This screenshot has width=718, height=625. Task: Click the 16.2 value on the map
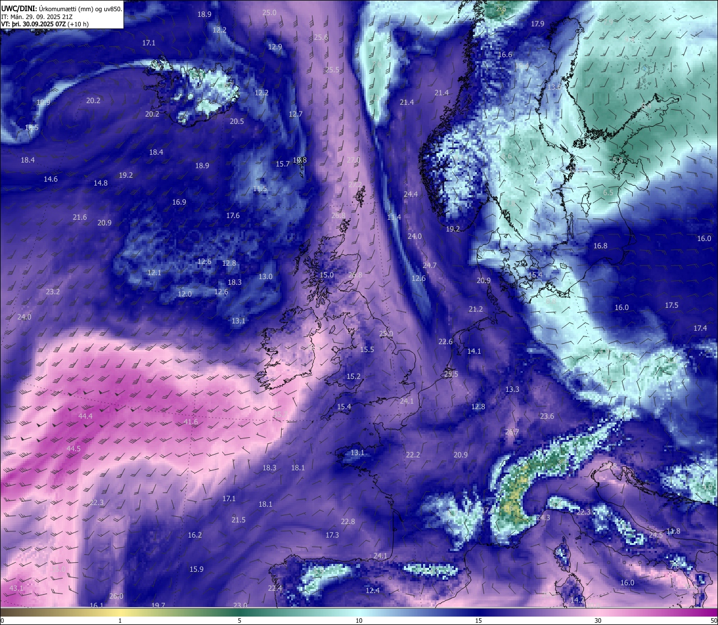click(x=195, y=535)
